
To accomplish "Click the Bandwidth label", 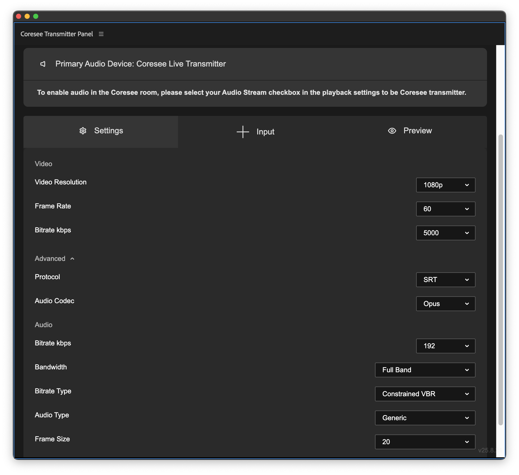I will [x=51, y=367].
